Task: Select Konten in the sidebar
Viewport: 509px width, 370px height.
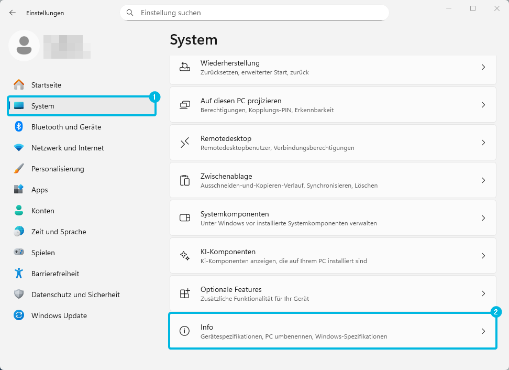Action: pos(82,211)
